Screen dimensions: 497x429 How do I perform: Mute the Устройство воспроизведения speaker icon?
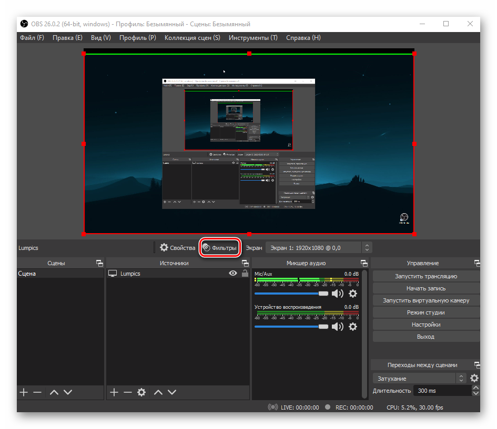coord(337,327)
